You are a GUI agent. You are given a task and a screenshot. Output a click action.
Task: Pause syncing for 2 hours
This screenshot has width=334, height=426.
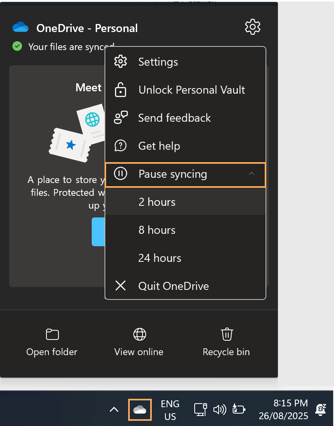point(157,202)
